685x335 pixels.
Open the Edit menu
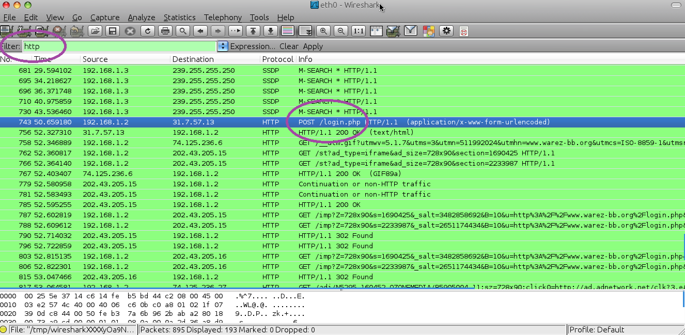(31, 18)
